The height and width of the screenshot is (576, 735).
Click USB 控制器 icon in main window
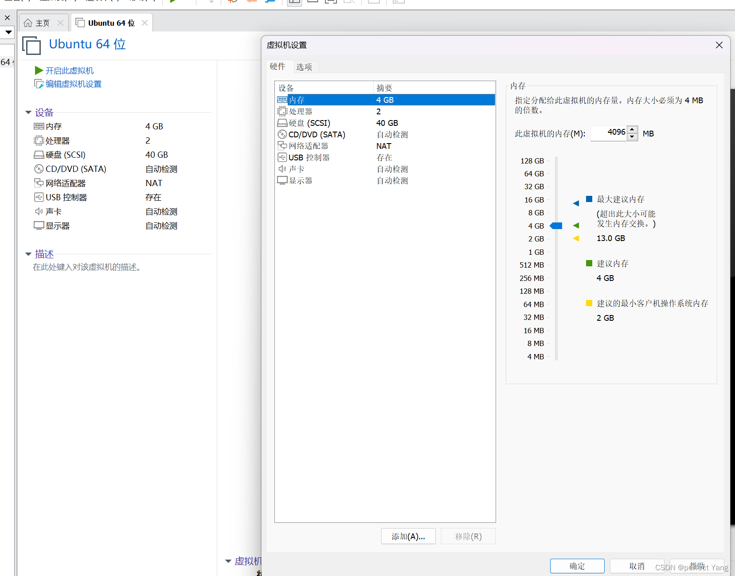pyautogui.click(x=39, y=197)
